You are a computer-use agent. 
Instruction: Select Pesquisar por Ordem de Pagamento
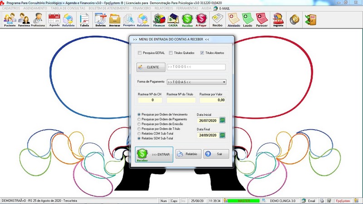pyautogui.click(x=139, y=119)
